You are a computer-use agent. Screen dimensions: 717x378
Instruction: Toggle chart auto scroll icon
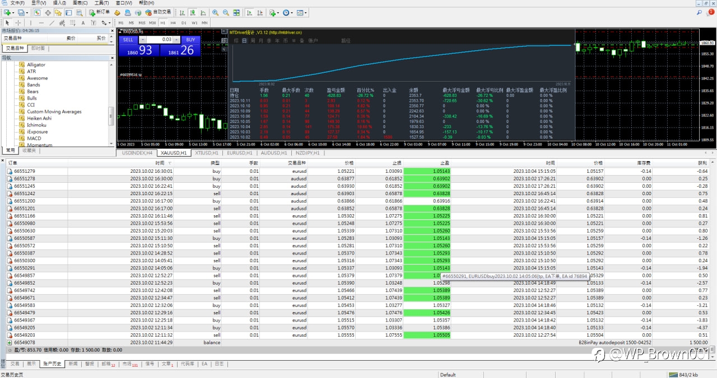coord(249,12)
